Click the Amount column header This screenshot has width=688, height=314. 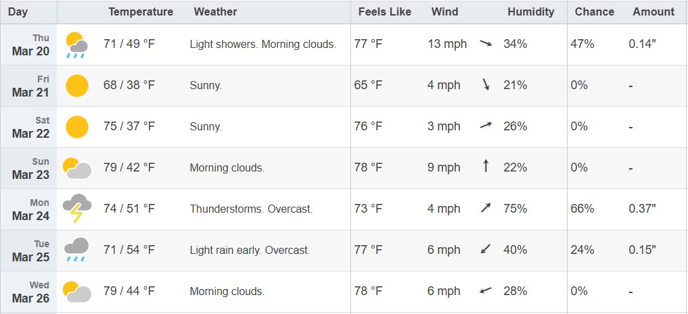click(x=653, y=12)
